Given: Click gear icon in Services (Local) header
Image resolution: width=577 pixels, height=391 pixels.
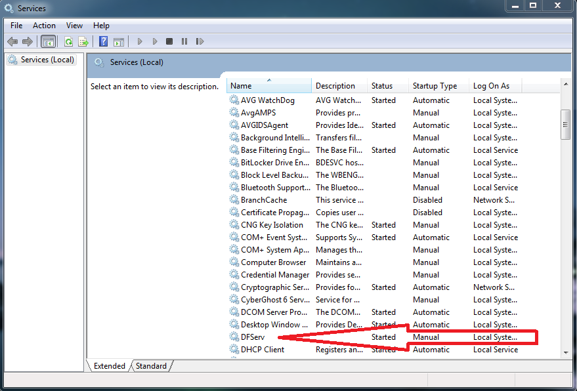Looking at the screenshot, I should 99,62.
